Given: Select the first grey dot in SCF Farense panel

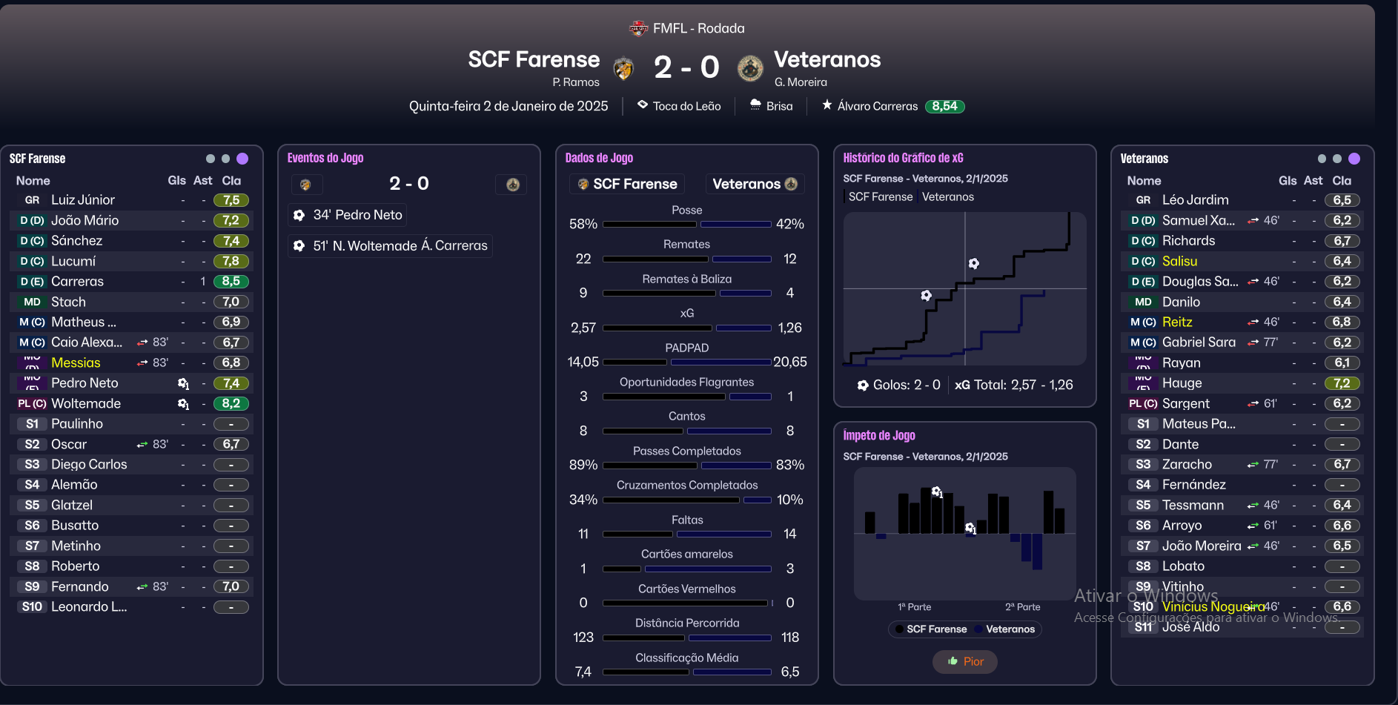Looking at the screenshot, I should tap(211, 159).
